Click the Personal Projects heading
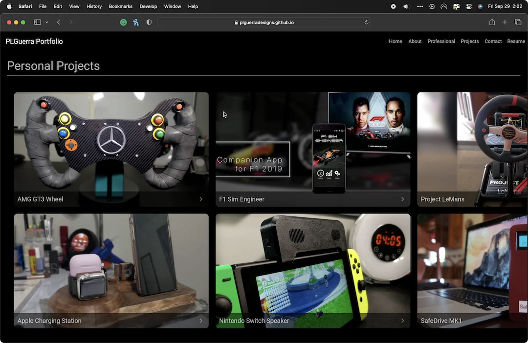 [54, 66]
